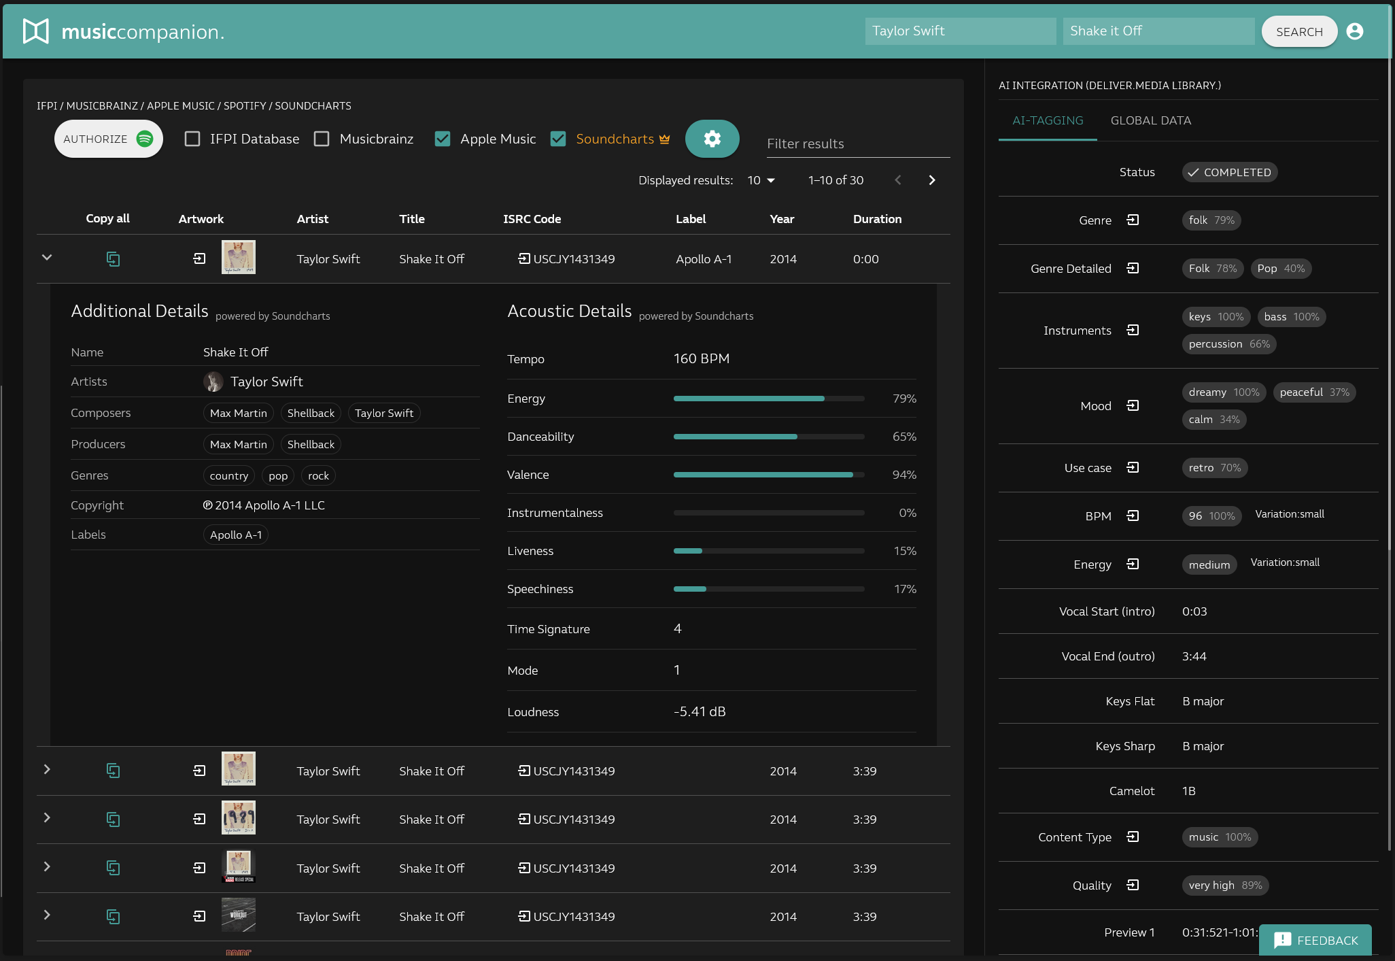
Task: Copy data of the third result row
Action: (x=113, y=820)
